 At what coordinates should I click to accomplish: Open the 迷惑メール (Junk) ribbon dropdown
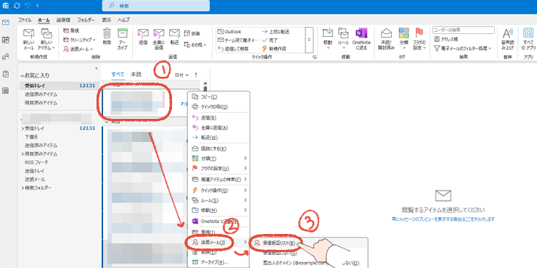click(78, 49)
